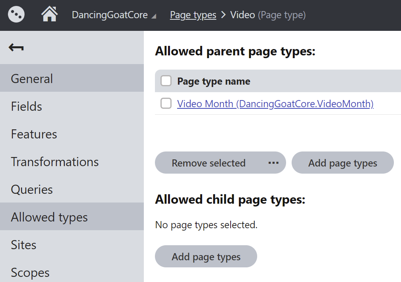Open the DancingGoatCore site selector dropdown
Viewport: 401px width, 282px height.
point(114,15)
